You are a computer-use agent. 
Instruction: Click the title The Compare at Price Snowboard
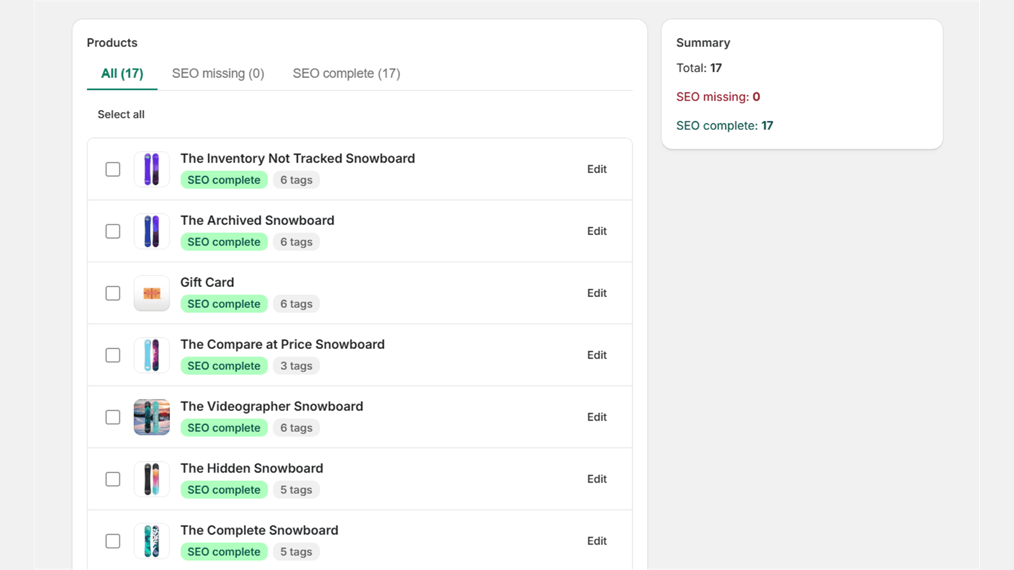pyautogui.click(x=283, y=345)
